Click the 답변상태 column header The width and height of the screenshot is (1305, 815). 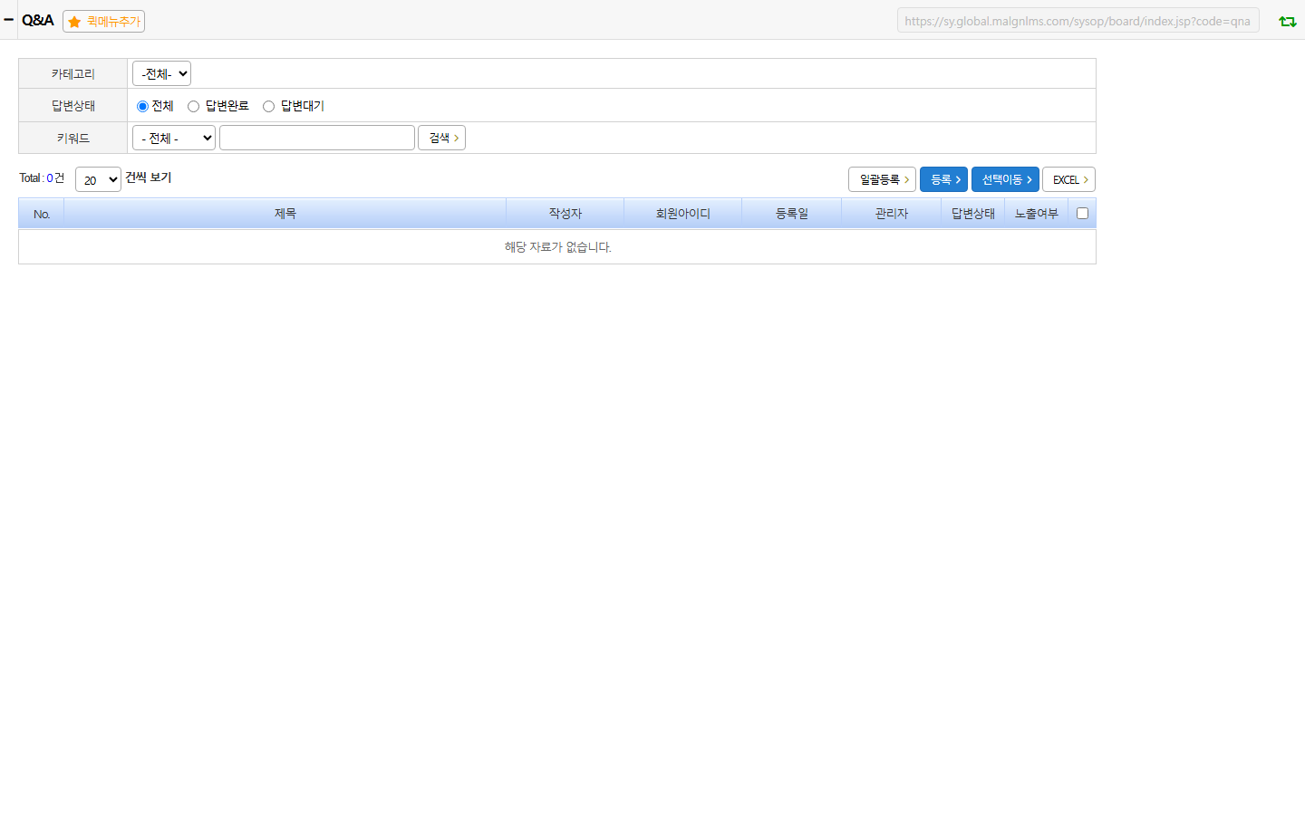coord(973,213)
